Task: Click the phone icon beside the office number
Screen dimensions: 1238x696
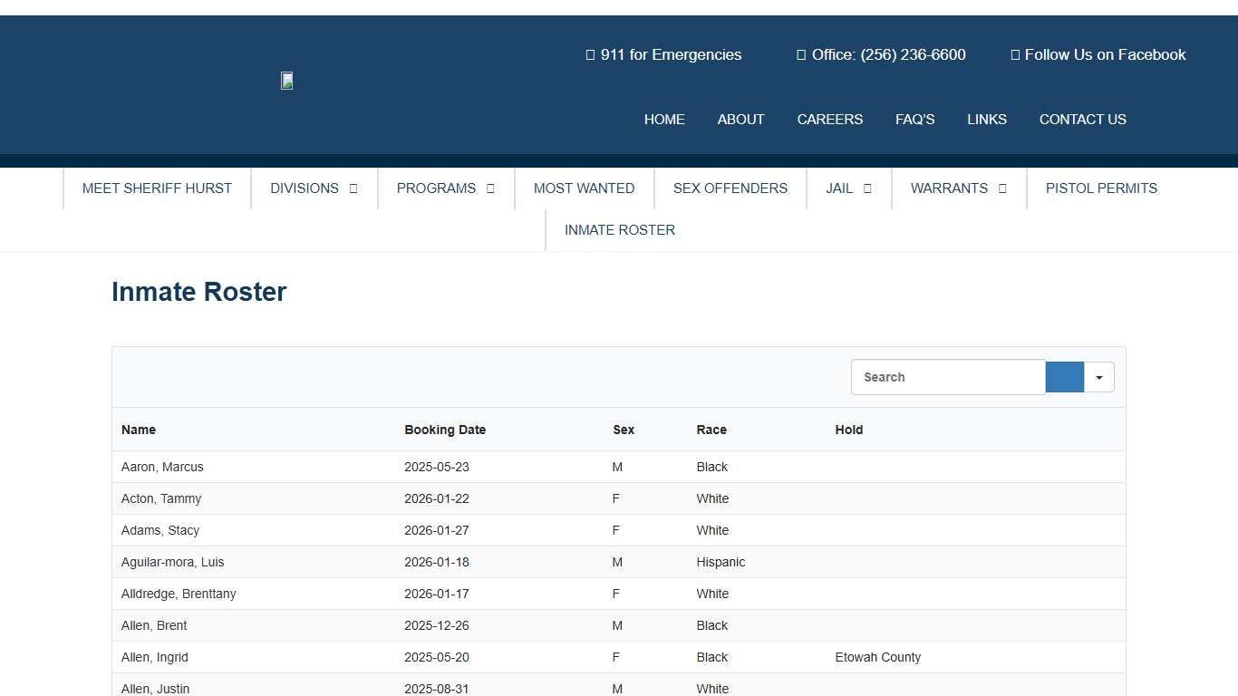Action: pyautogui.click(x=801, y=54)
